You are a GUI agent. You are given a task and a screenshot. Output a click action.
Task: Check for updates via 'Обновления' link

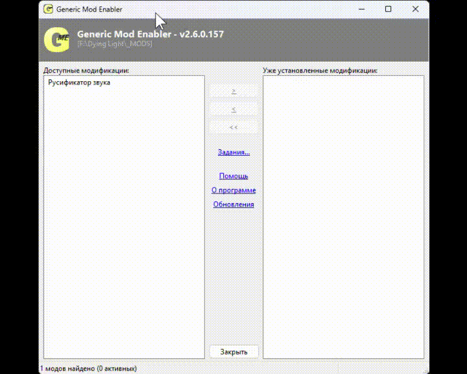click(x=233, y=205)
